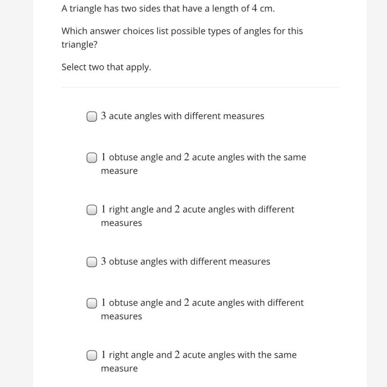This screenshot has width=387, height=387.
Task: Click the horizontal divider line above the answers
Action: point(200,87)
